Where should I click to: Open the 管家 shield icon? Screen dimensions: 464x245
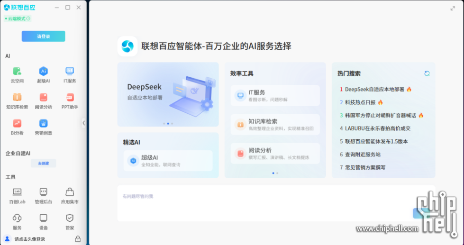(x=70, y=218)
